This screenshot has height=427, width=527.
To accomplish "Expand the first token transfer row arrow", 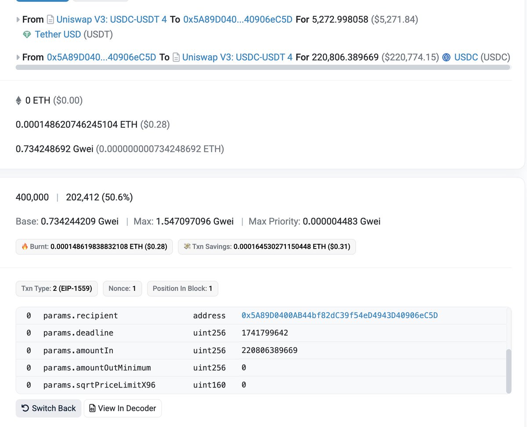I will click(18, 20).
